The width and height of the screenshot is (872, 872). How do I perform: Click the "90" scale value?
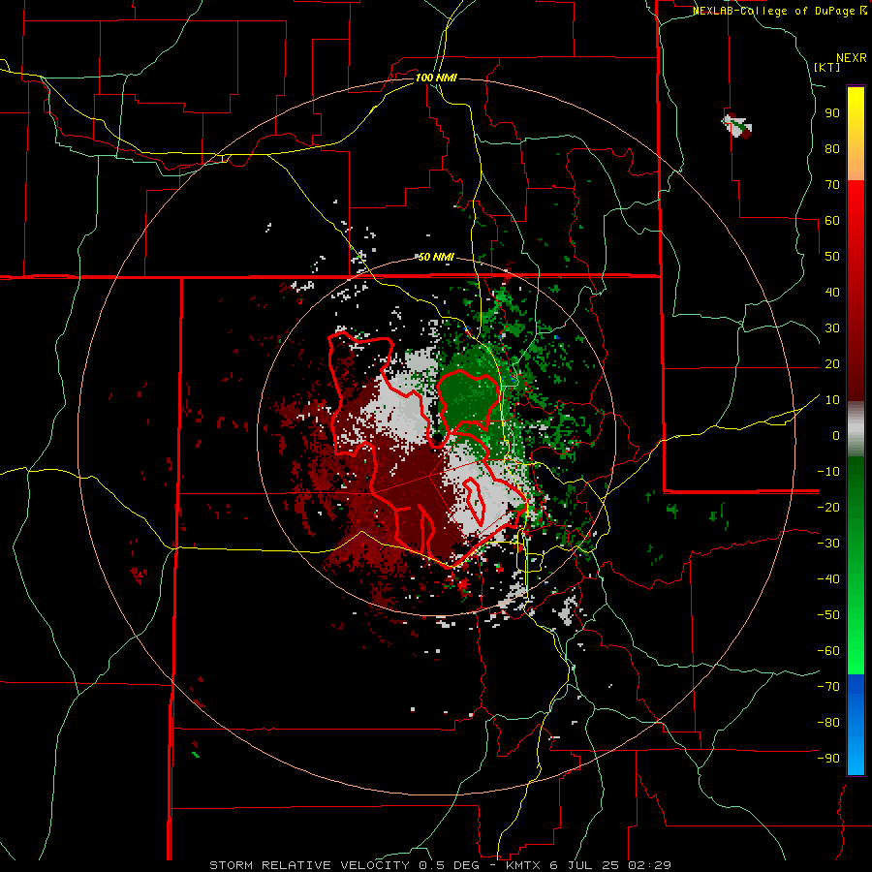832,113
